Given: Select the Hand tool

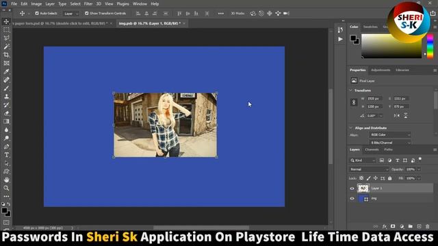Looking at the screenshot, I should (x=6, y=180).
